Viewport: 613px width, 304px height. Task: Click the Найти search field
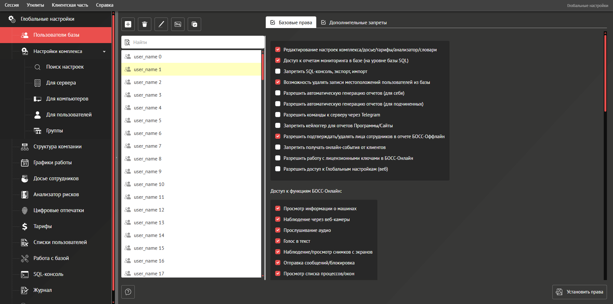(x=196, y=42)
